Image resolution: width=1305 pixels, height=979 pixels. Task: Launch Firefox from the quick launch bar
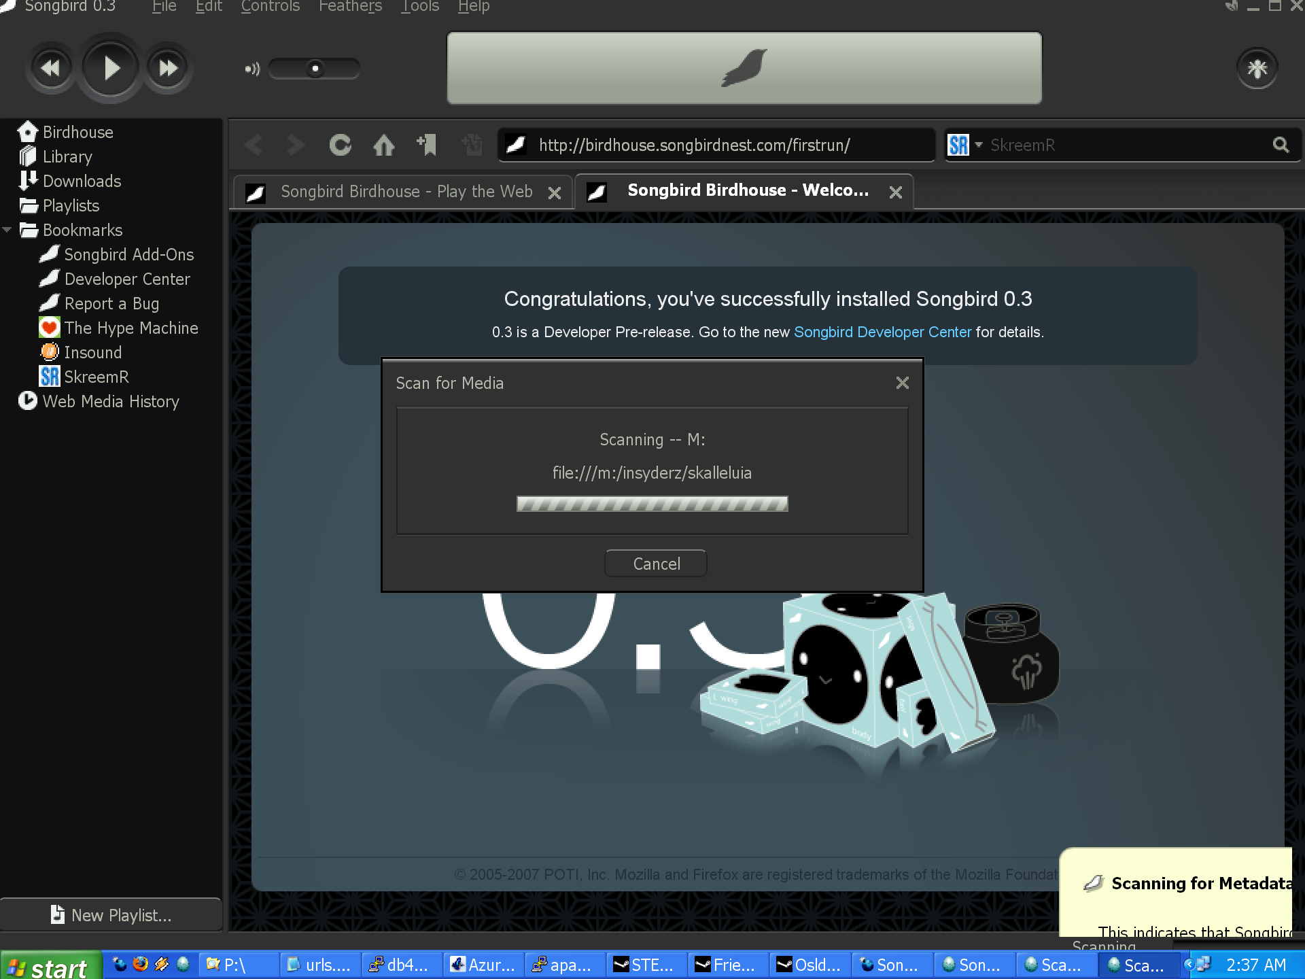click(x=141, y=964)
